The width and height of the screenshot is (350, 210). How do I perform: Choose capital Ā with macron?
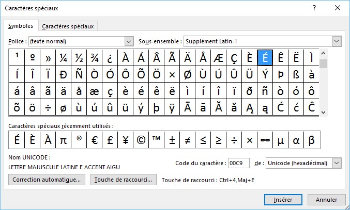click(188, 107)
